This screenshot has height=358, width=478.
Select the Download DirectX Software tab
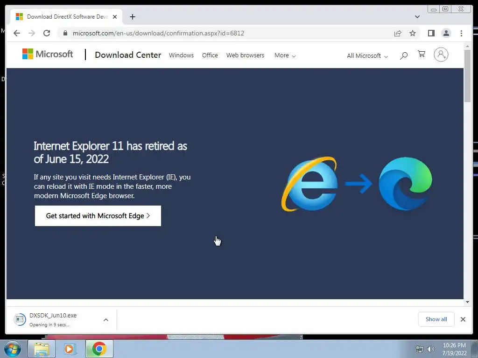66,17
